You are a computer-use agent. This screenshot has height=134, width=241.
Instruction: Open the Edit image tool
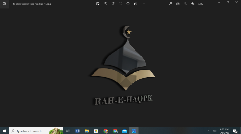pos(98,4)
